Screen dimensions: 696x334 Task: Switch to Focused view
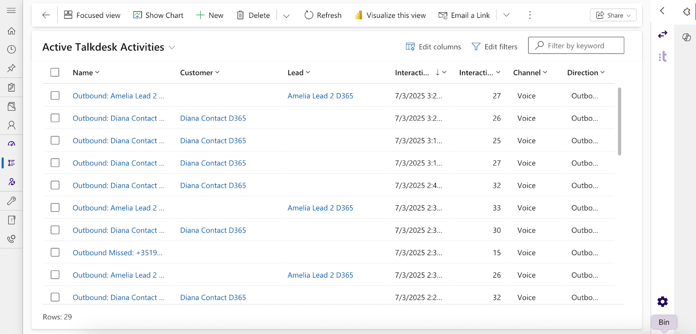coord(92,15)
